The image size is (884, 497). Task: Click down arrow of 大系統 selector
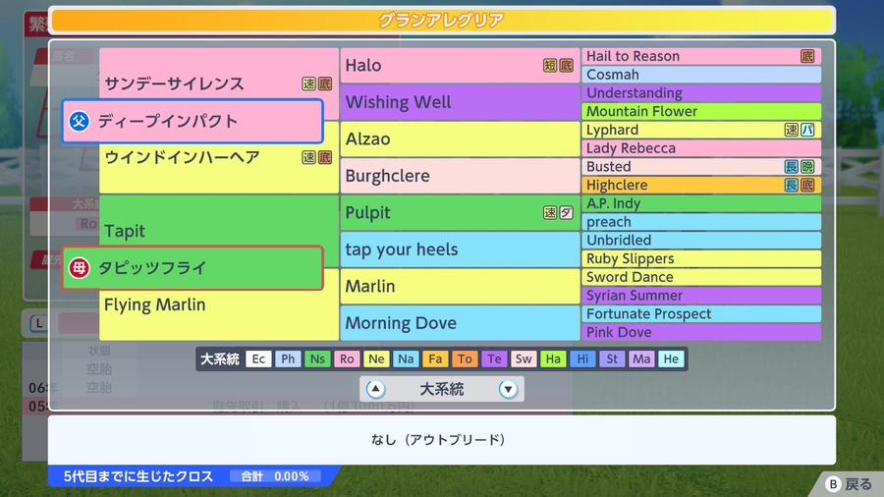[x=508, y=389]
